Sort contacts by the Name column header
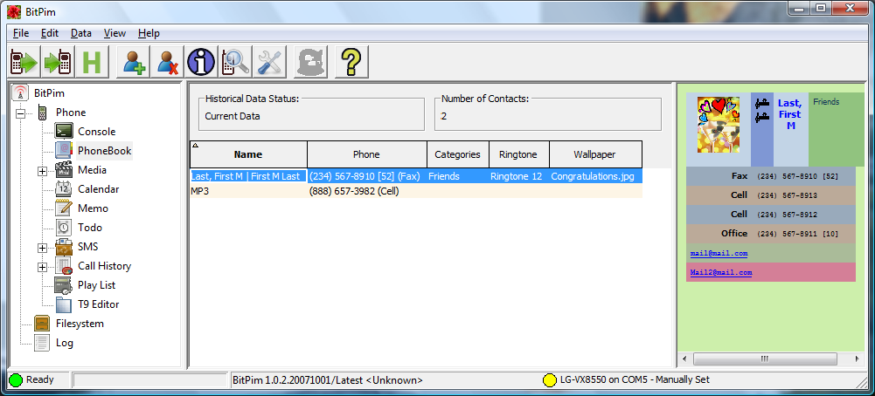The image size is (875, 396). click(x=248, y=154)
